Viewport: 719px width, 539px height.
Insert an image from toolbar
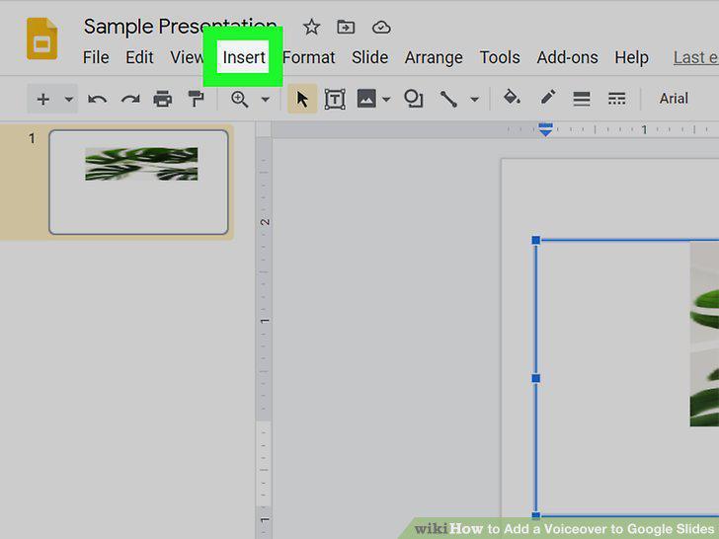[366, 99]
